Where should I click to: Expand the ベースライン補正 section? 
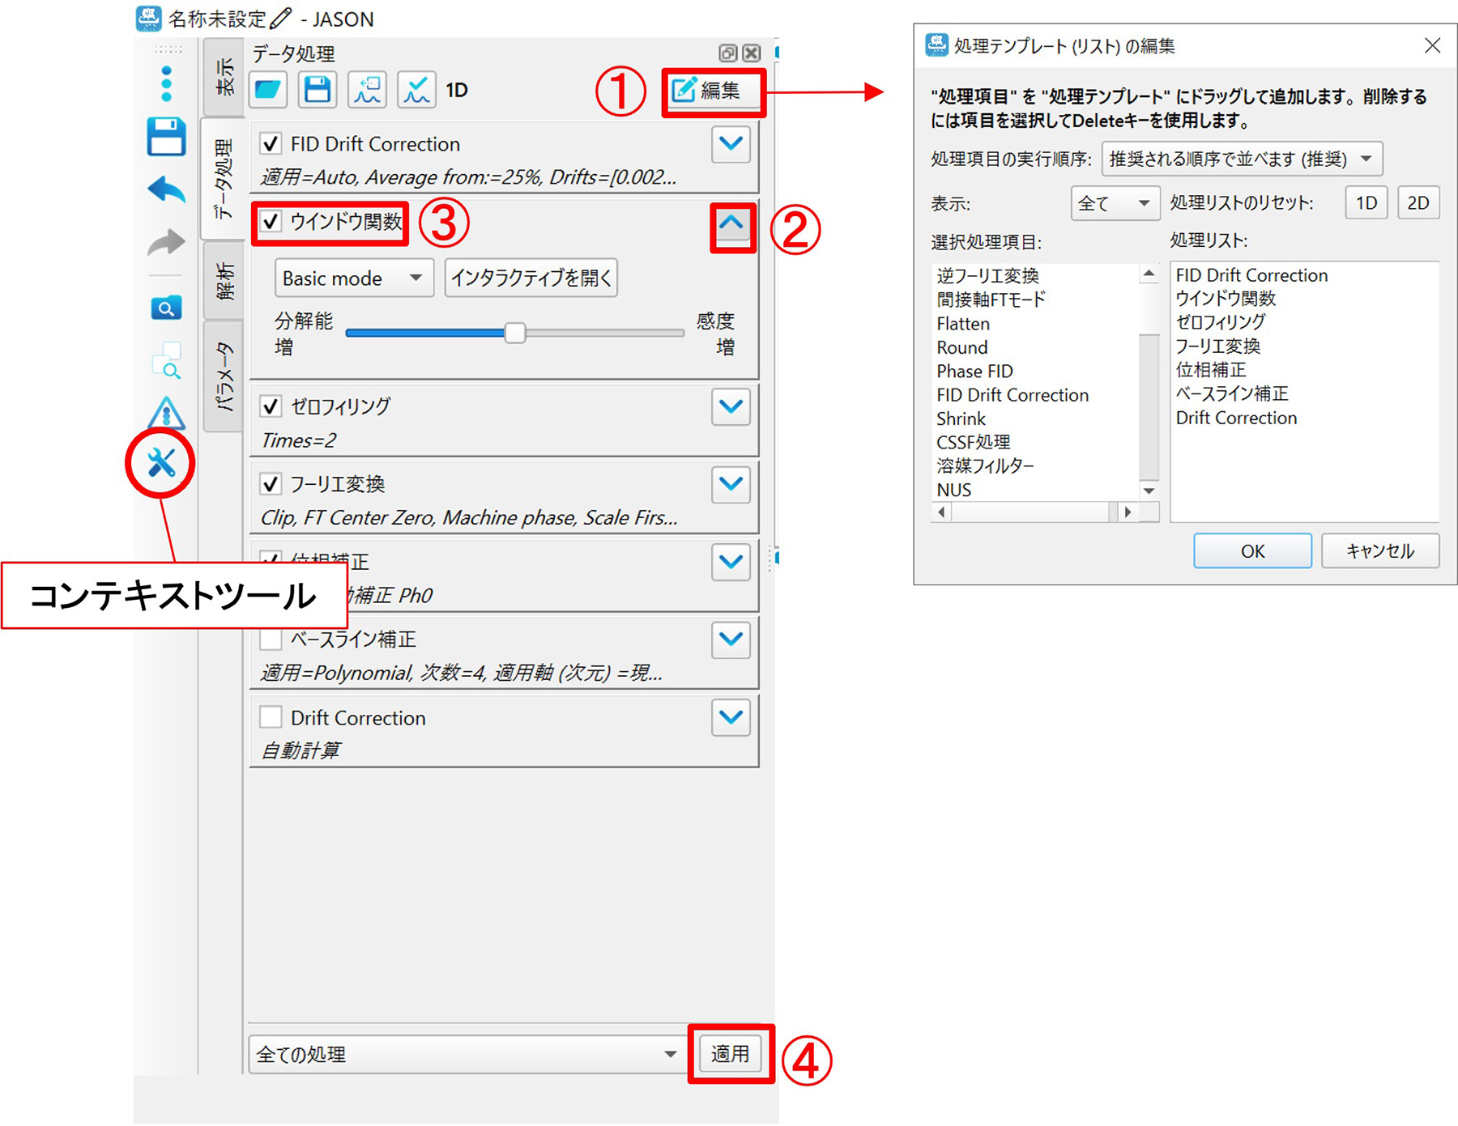pyautogui.click(x=731, y=639)
